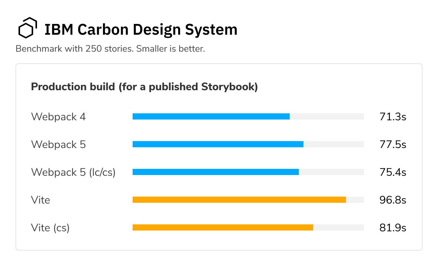Select the 96.8s time value
Screen dimensions: 438x266
click(x=393, y=200)
